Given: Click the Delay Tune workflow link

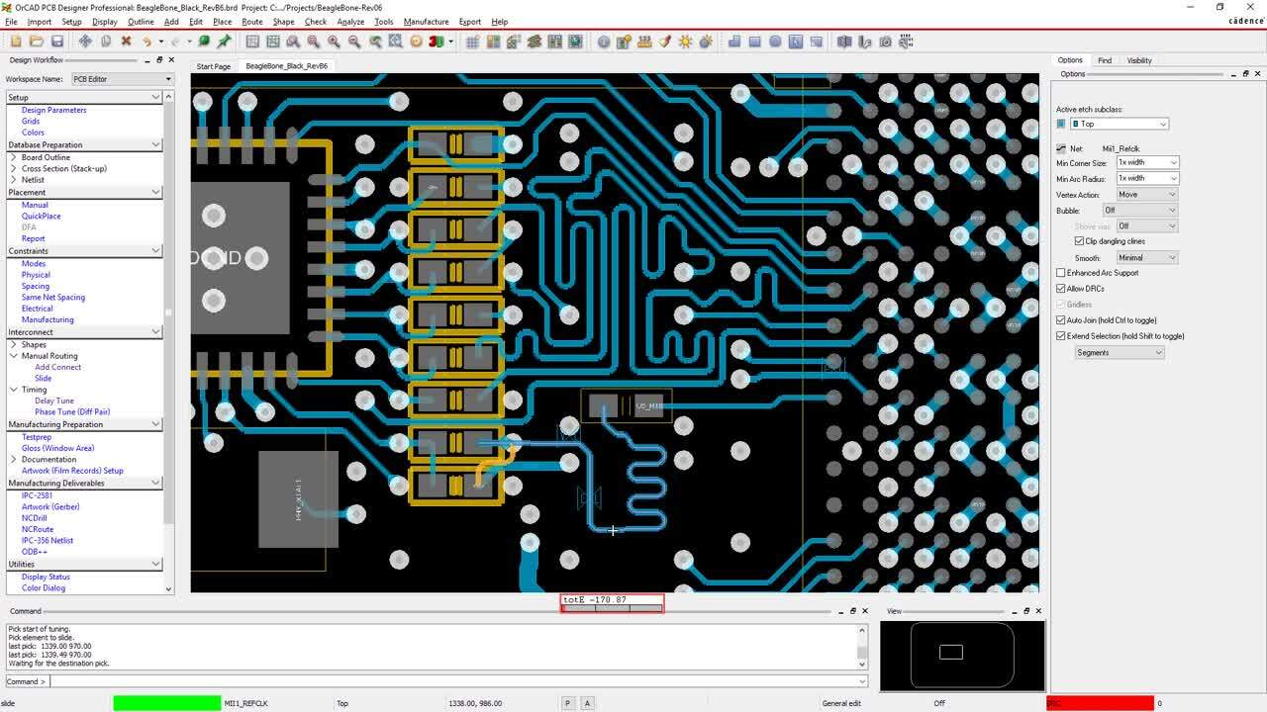Looking at the screenshot, I should 54,400.
